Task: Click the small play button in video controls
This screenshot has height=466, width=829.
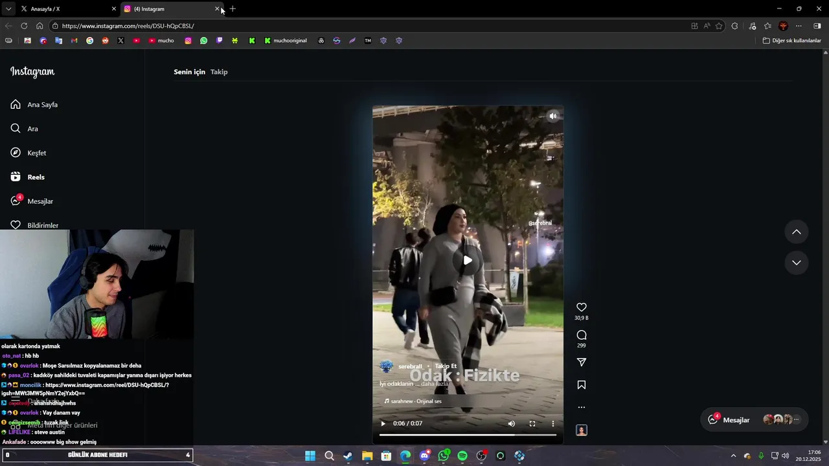Action: coord(383,424)
